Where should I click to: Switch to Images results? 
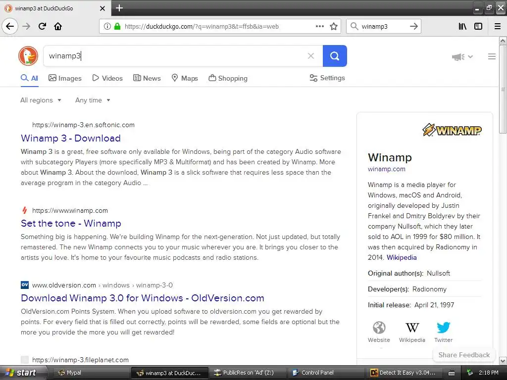[65, 78]
